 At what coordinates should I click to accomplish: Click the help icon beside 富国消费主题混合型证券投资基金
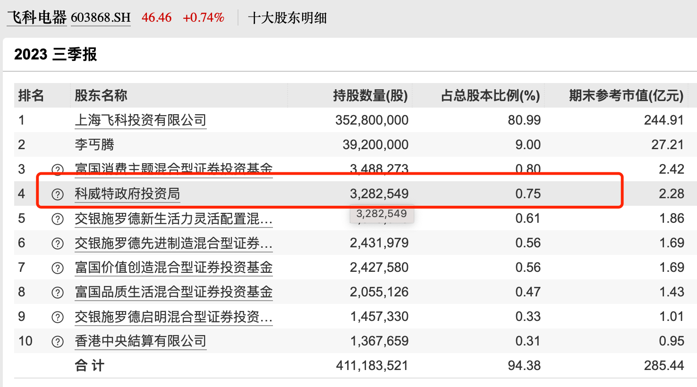point(57,169)
